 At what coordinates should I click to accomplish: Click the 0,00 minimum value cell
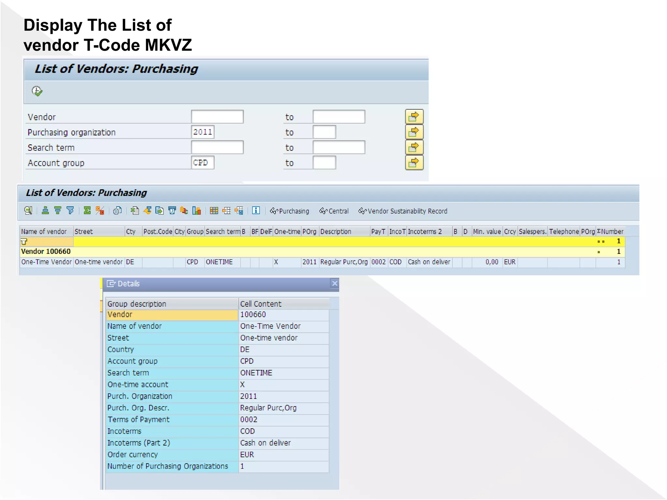tap(487, 262)
